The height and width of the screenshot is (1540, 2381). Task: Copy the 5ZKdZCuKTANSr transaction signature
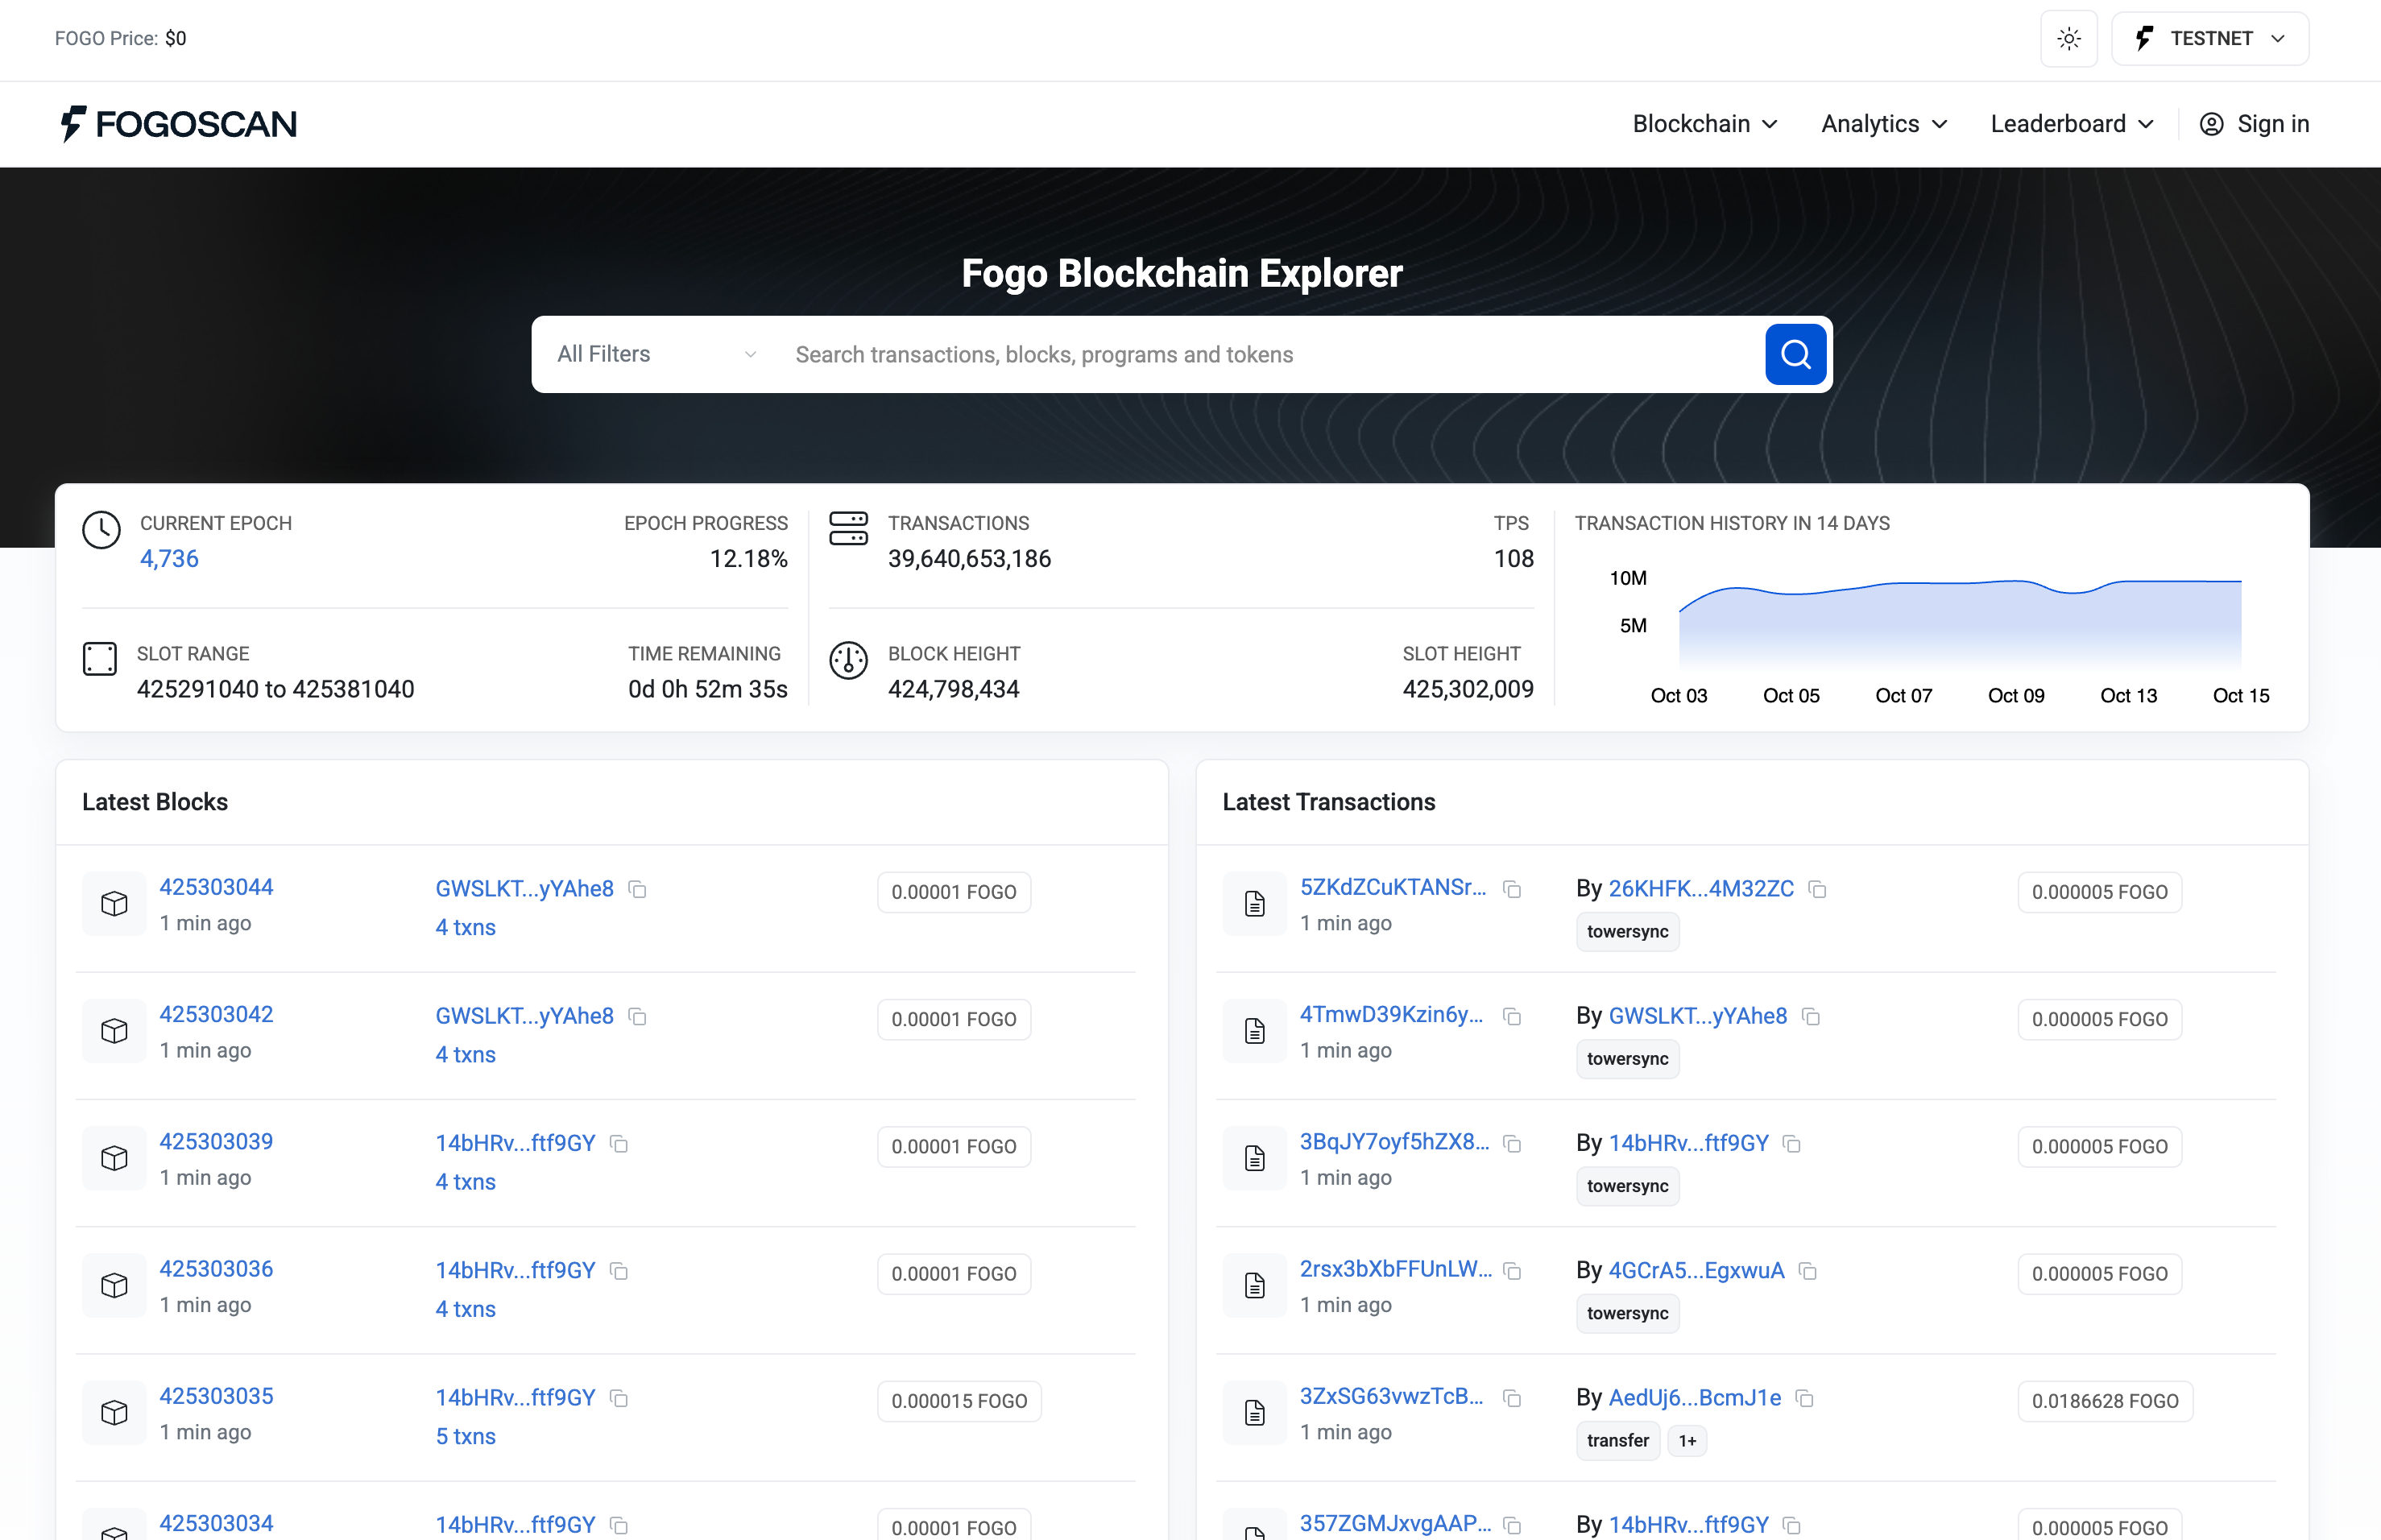(1512, 889)
